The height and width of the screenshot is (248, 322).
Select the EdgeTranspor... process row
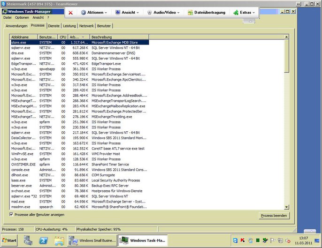tap(80, 64)
